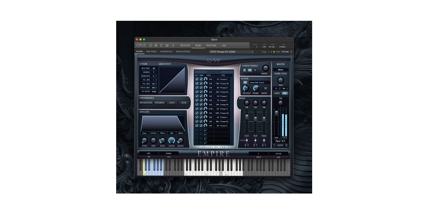This screenshot has height=214, width=428.
Task: Click the three-dot options menu near RAM
Action: (291, 52)
